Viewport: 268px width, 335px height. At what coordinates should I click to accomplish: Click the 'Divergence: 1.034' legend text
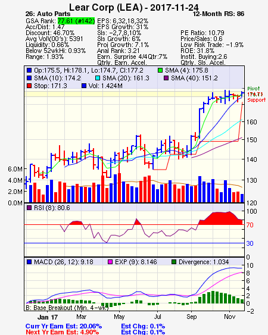[x=204, y=262]
